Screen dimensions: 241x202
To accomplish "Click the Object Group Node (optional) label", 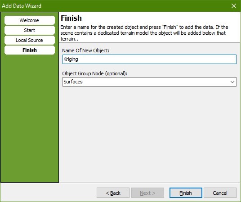I will (x=95, y=73).
